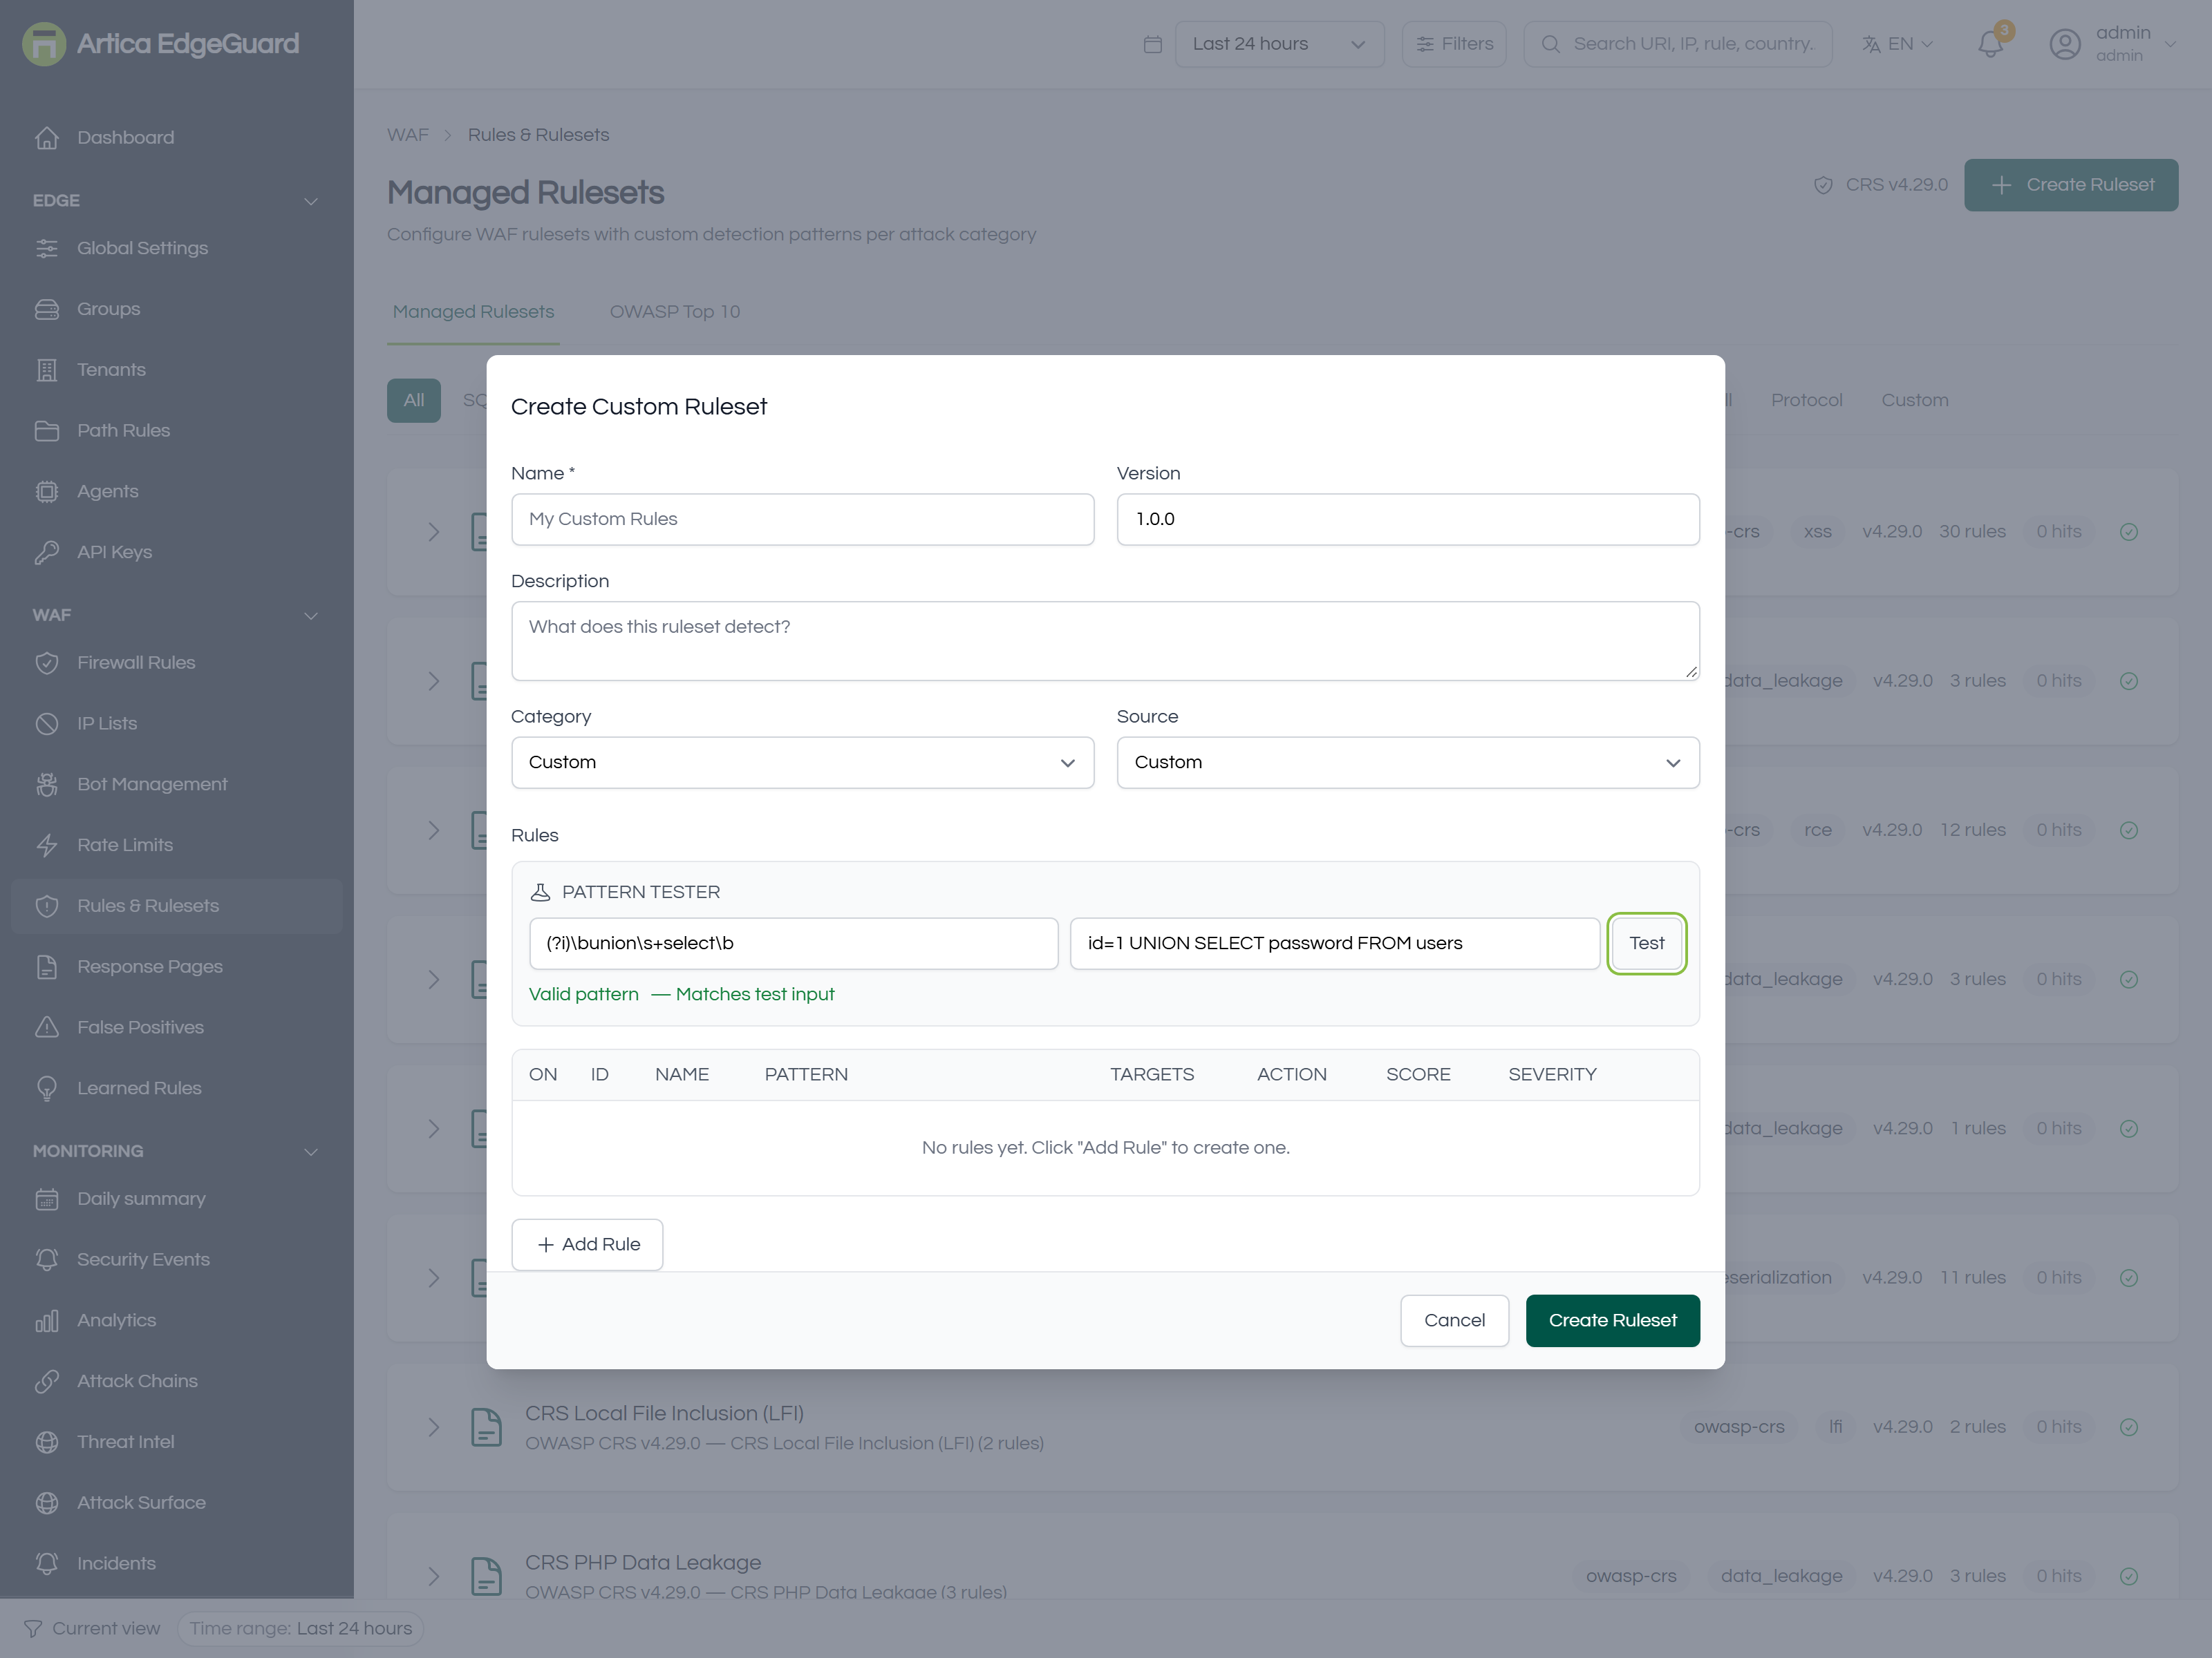This screenshot has width=2212, height=1658.
Task: Click the Name input field
Action: point(802,520)
